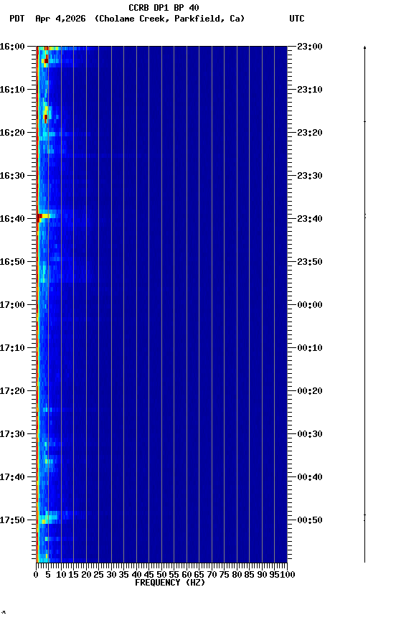Click the 17:20 PDT time label

point(12,391)
